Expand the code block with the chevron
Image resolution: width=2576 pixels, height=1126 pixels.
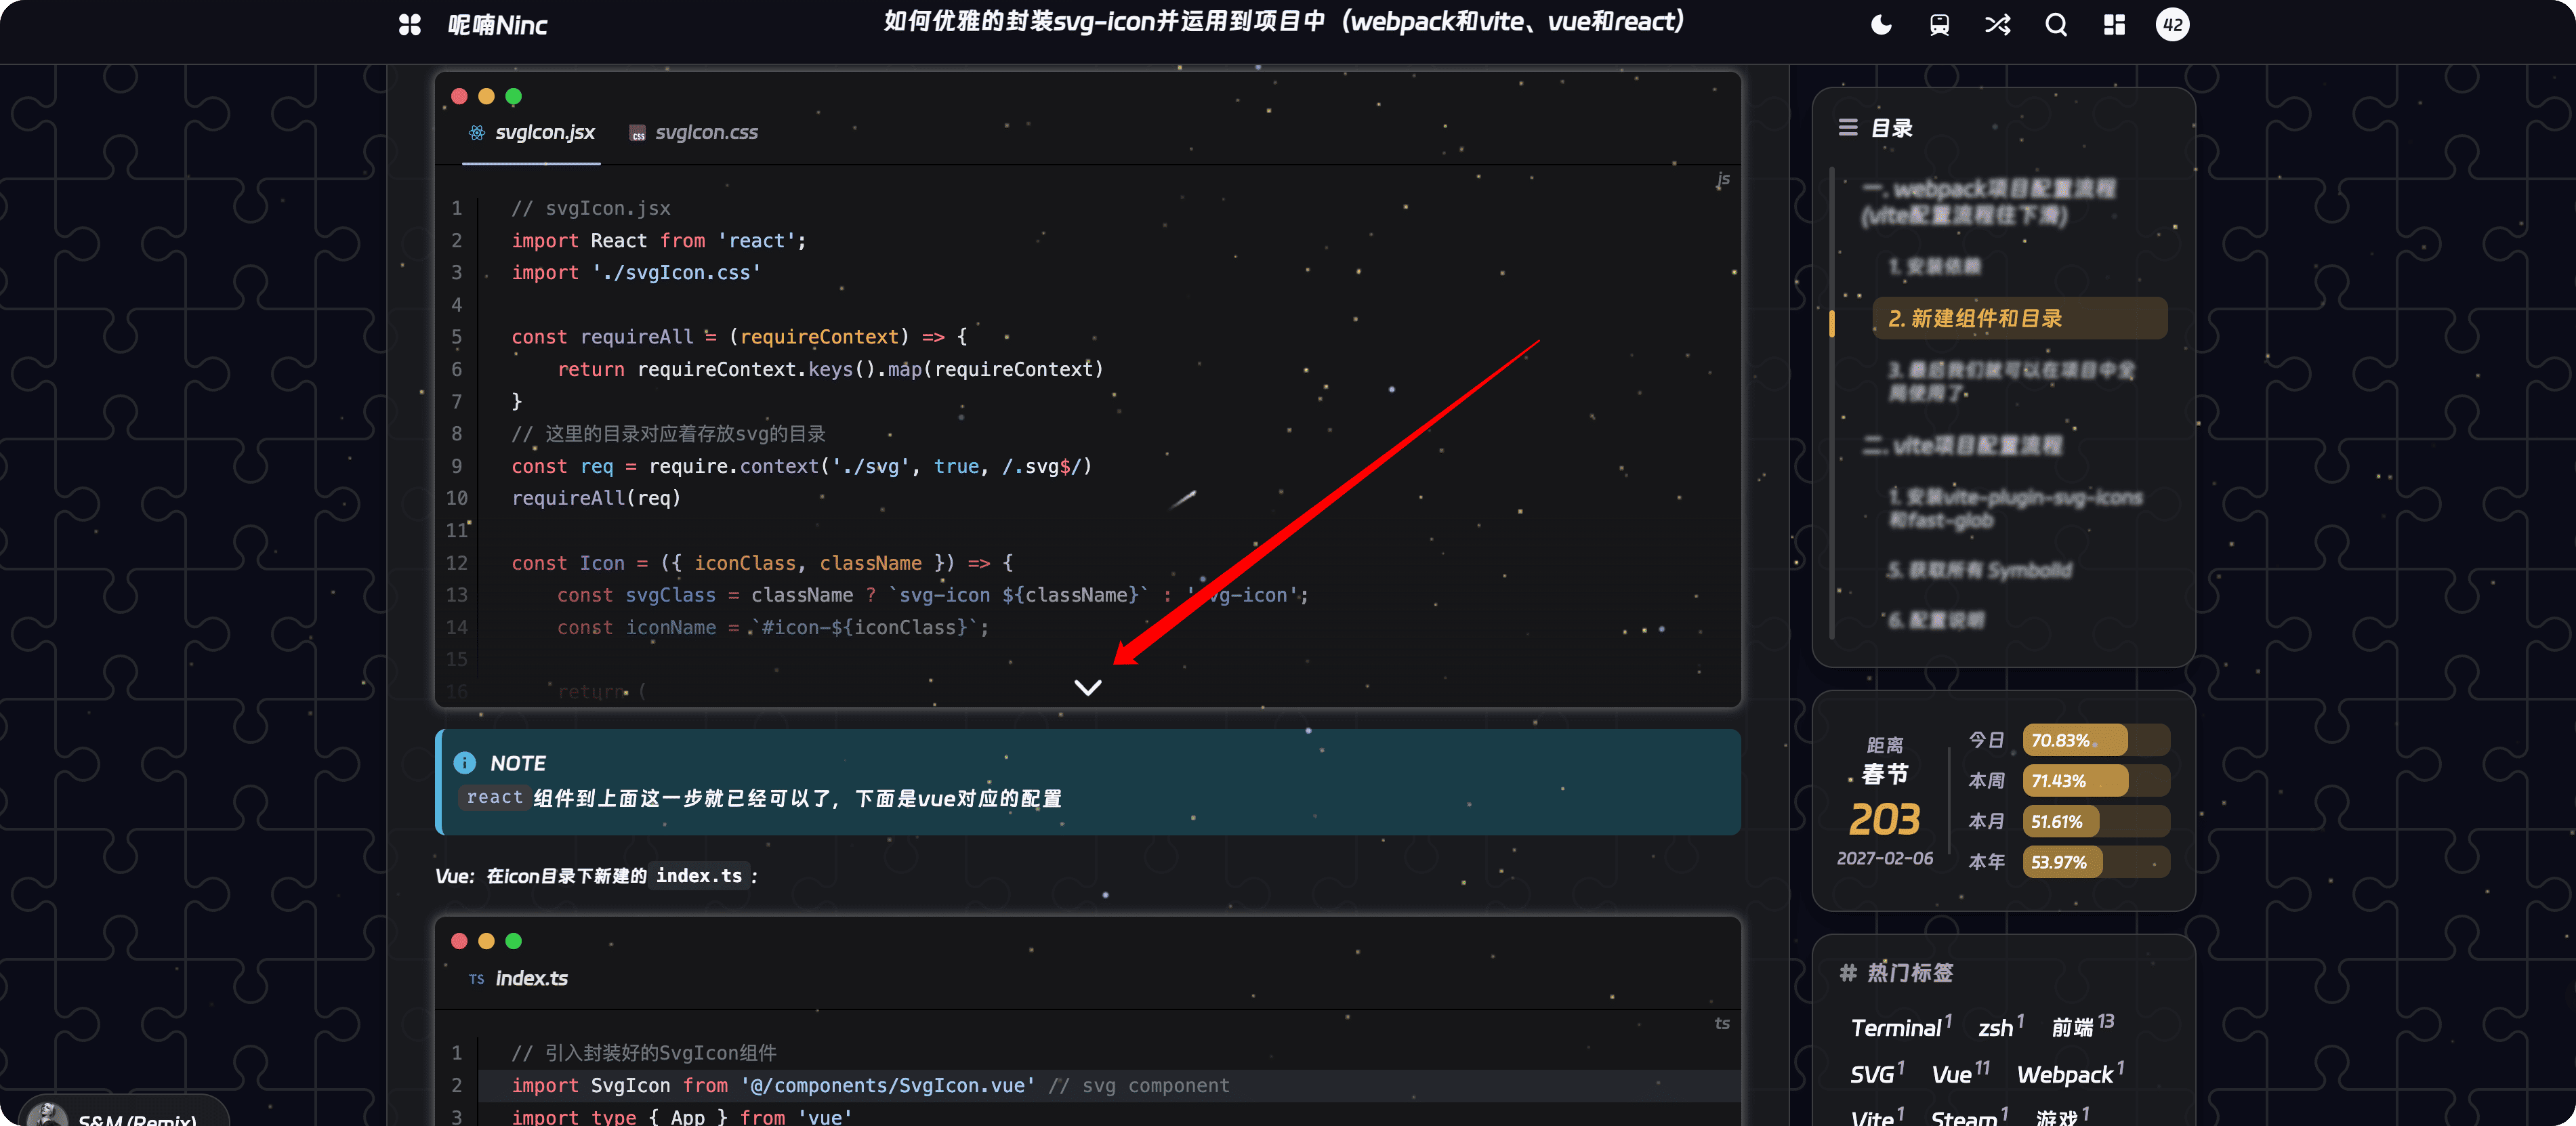point(1087,687)
